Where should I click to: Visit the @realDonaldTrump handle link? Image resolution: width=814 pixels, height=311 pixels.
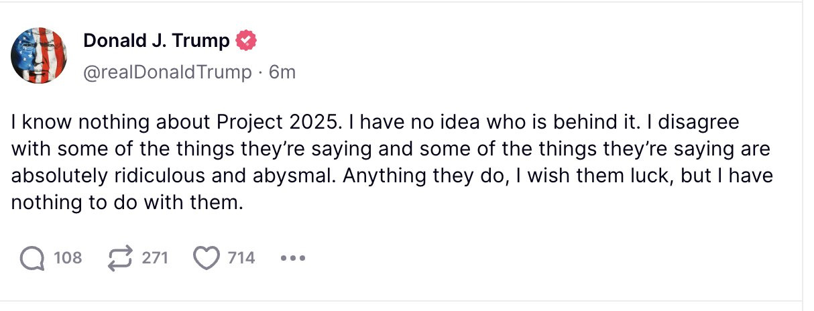[x=167, y=72]
